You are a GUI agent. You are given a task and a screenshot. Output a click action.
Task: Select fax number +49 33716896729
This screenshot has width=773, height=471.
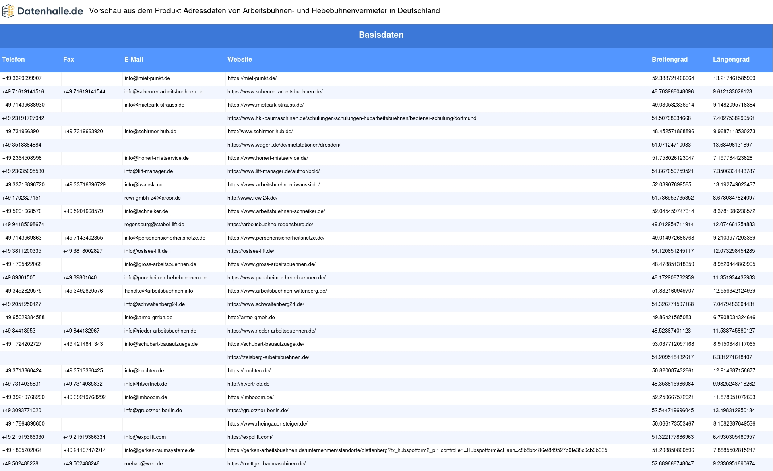(85, 185)
